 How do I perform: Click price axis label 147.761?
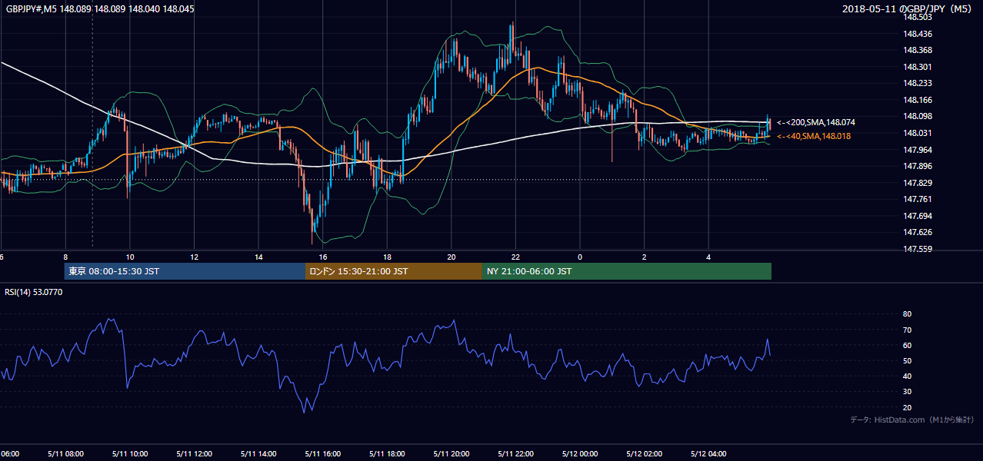917,199
